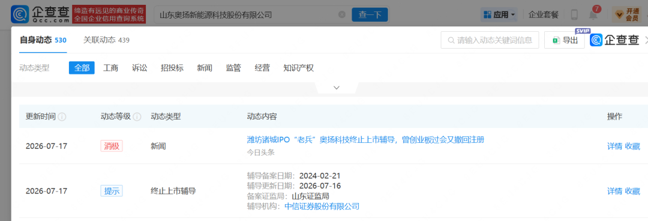Select the 招投标 filter
Viewport: 648px width, 221px height.
172,68
